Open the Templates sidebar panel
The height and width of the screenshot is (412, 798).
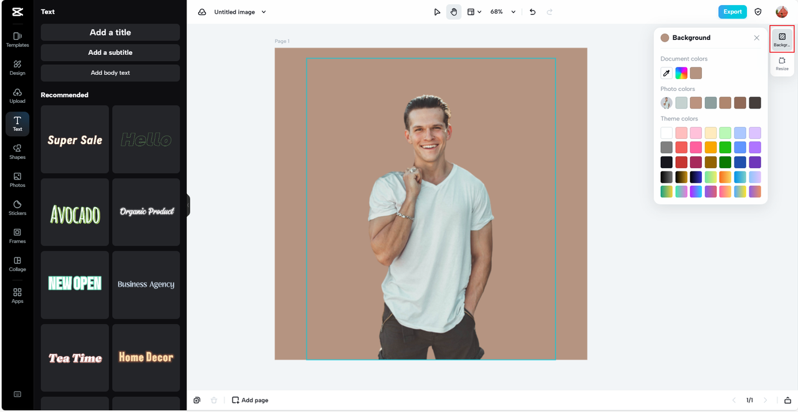(x=17, y=40)
